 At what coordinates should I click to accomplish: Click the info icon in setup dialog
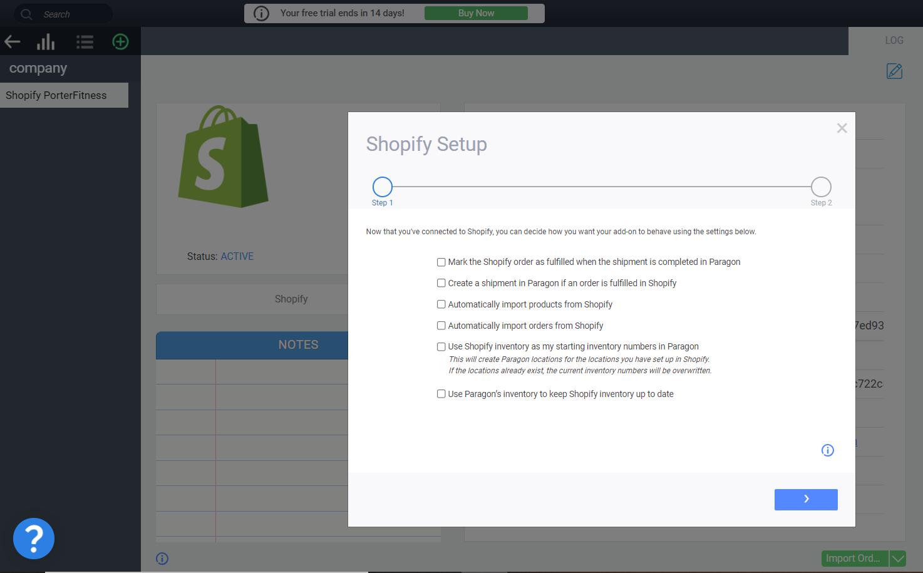tap(828, 450)
